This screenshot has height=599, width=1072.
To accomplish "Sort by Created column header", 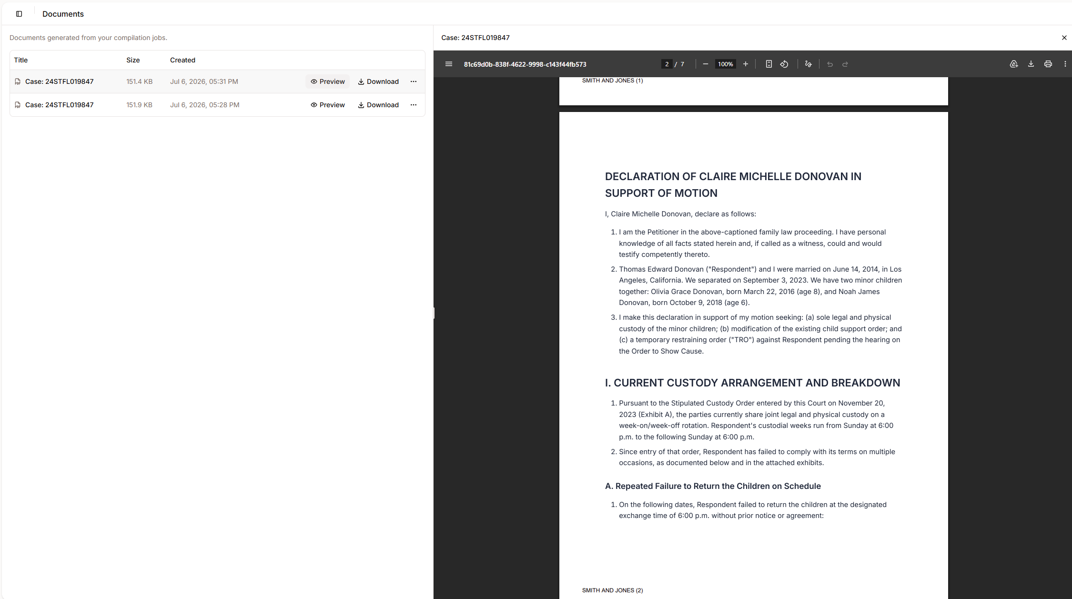I will [x=182, y=60].
